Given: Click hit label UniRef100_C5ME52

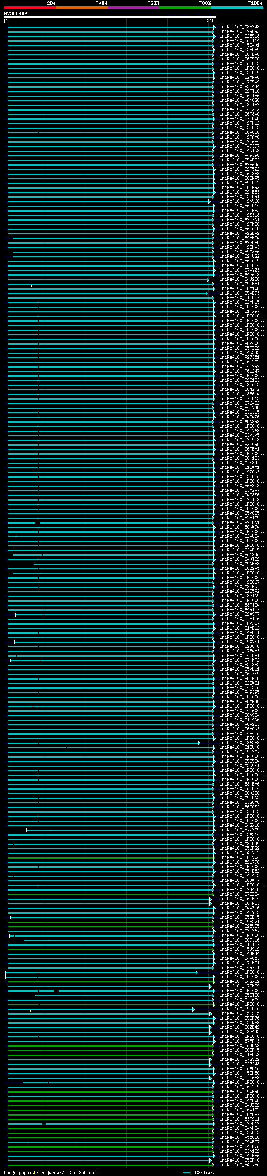Looking at the screenshot, I should (239, 871).
